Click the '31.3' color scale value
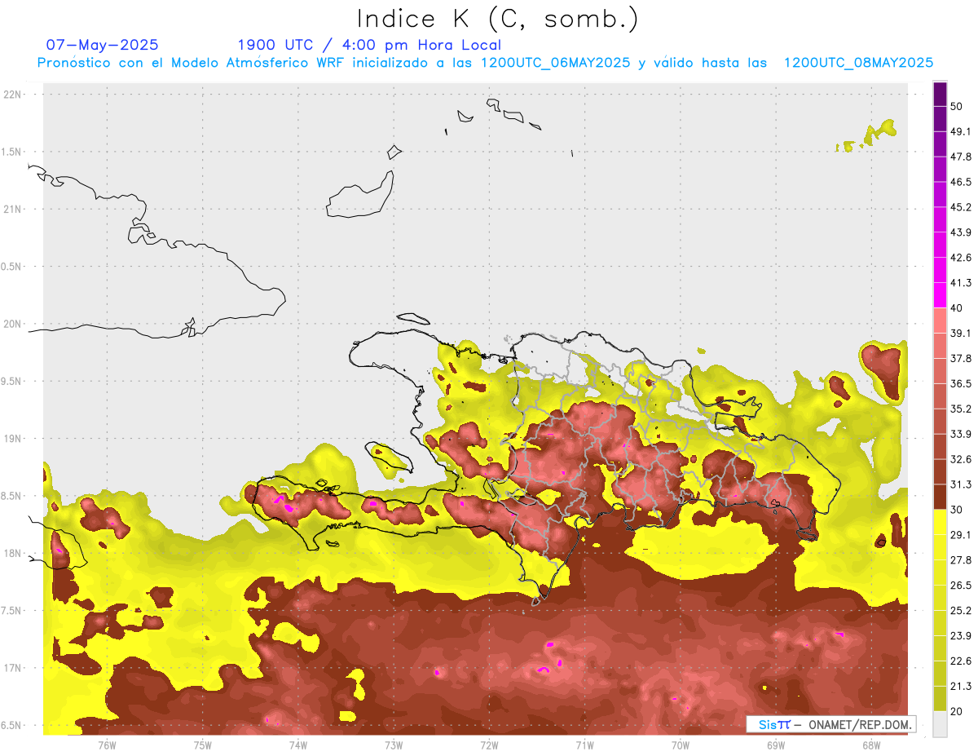Screen dimensions: 978x756 click(x=961, y=484)
